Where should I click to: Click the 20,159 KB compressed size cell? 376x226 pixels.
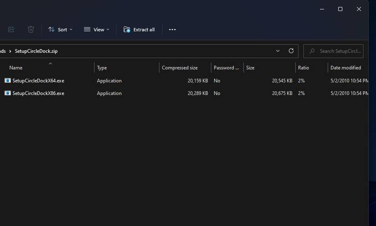click(198, 81)
